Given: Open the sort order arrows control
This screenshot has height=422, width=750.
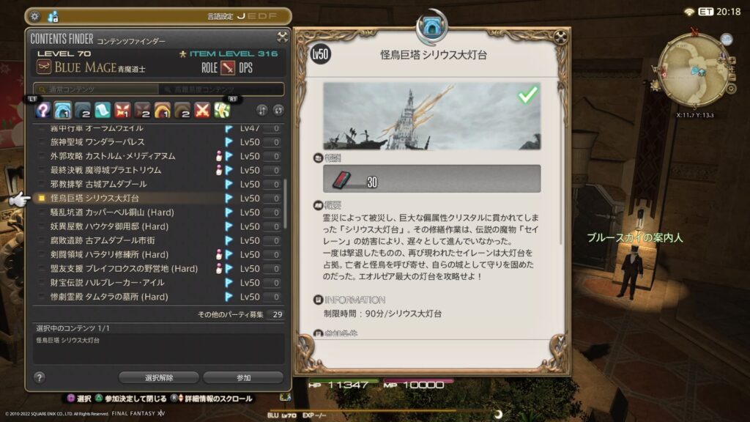Looking at the screenshot, I should 261,111.
